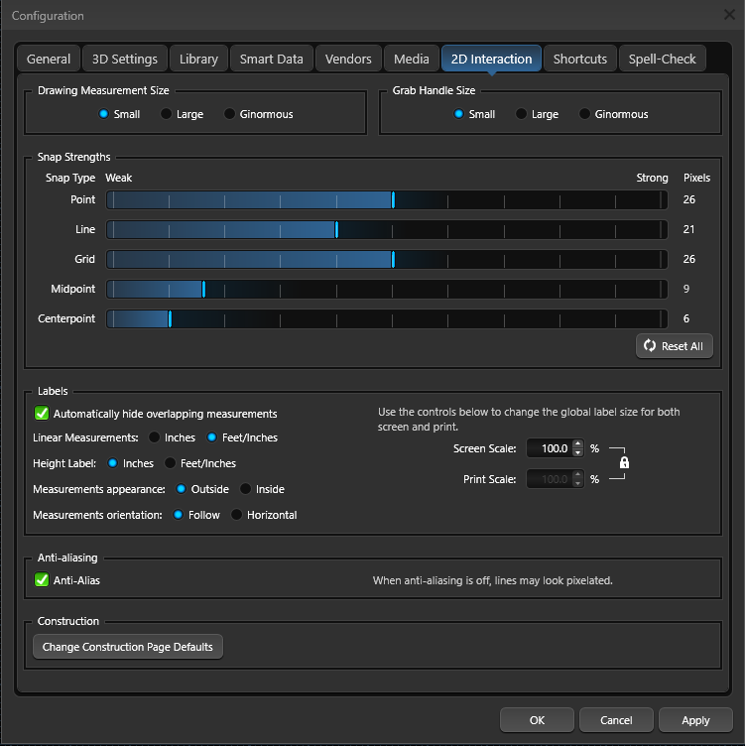Viewport: 745px width, 746px height.
Task: Open the Shortcuts tab
Action: click(x=580, y=59)
